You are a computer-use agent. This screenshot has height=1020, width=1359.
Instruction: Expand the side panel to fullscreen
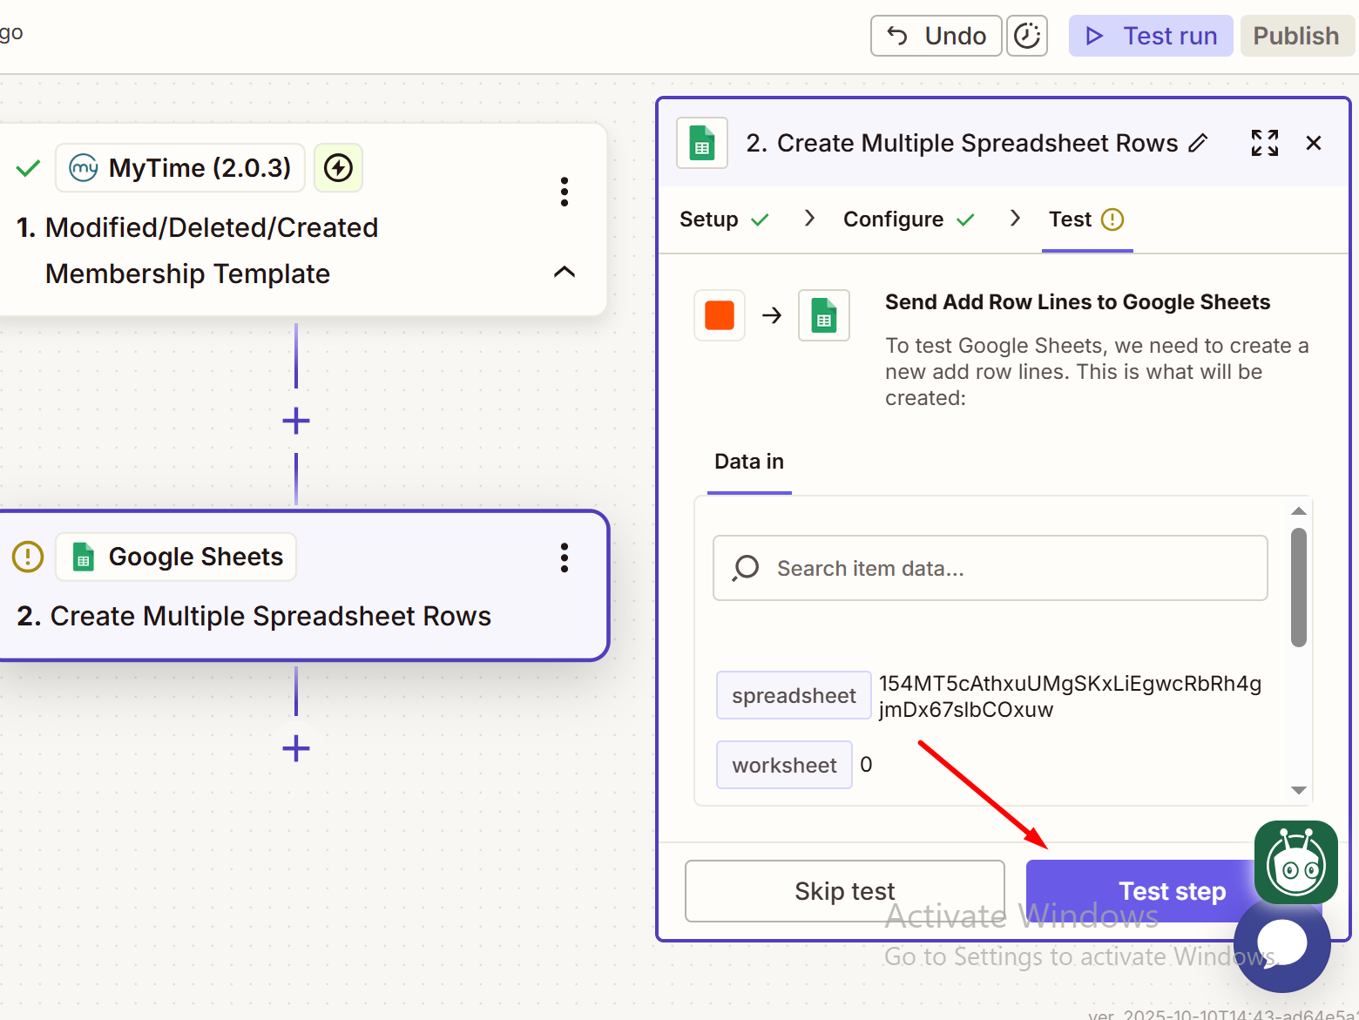point(1265,143)
